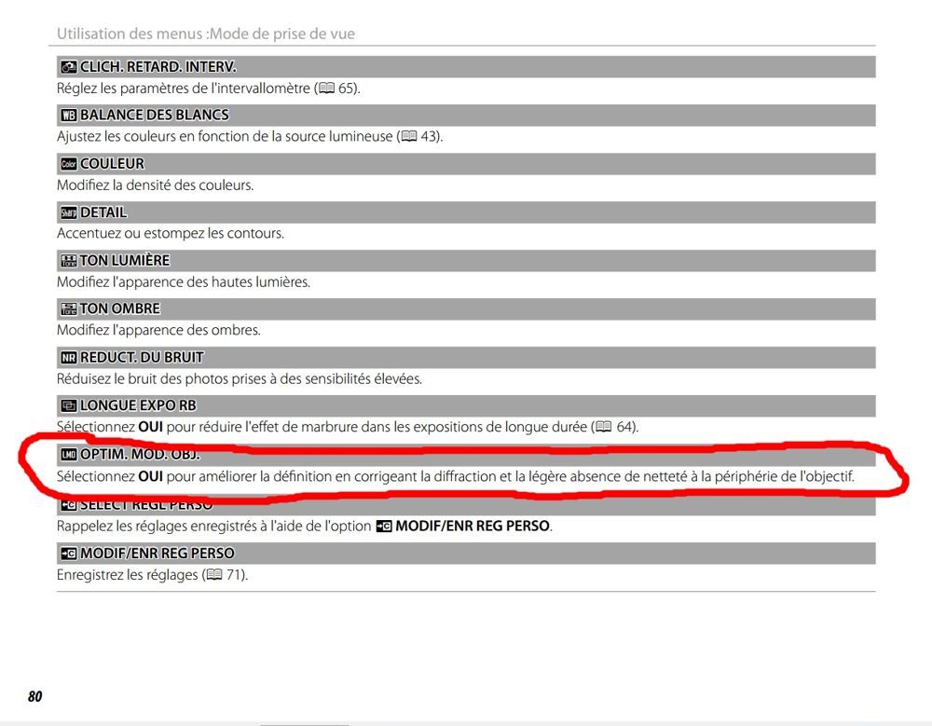This screenshot has height=726, width=932.
Task: Click the LMO icon beside OPTIM. MOD. OBJ.
Action: click(x=68, y=455)
